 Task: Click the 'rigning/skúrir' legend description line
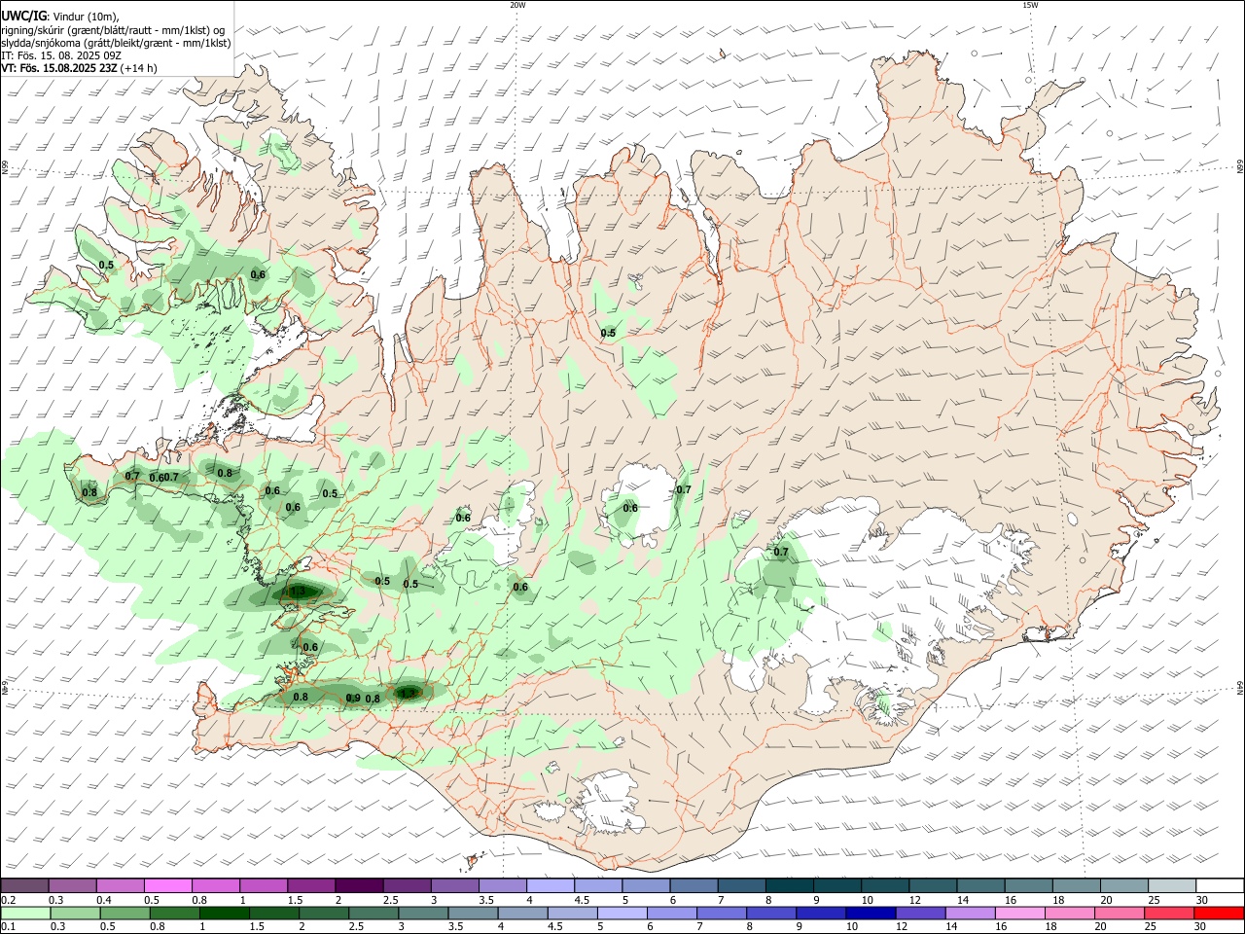113,30
